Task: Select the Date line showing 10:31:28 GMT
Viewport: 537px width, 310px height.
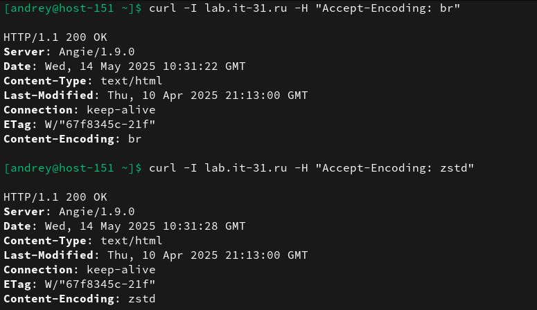Action: (x=125, y=226)
